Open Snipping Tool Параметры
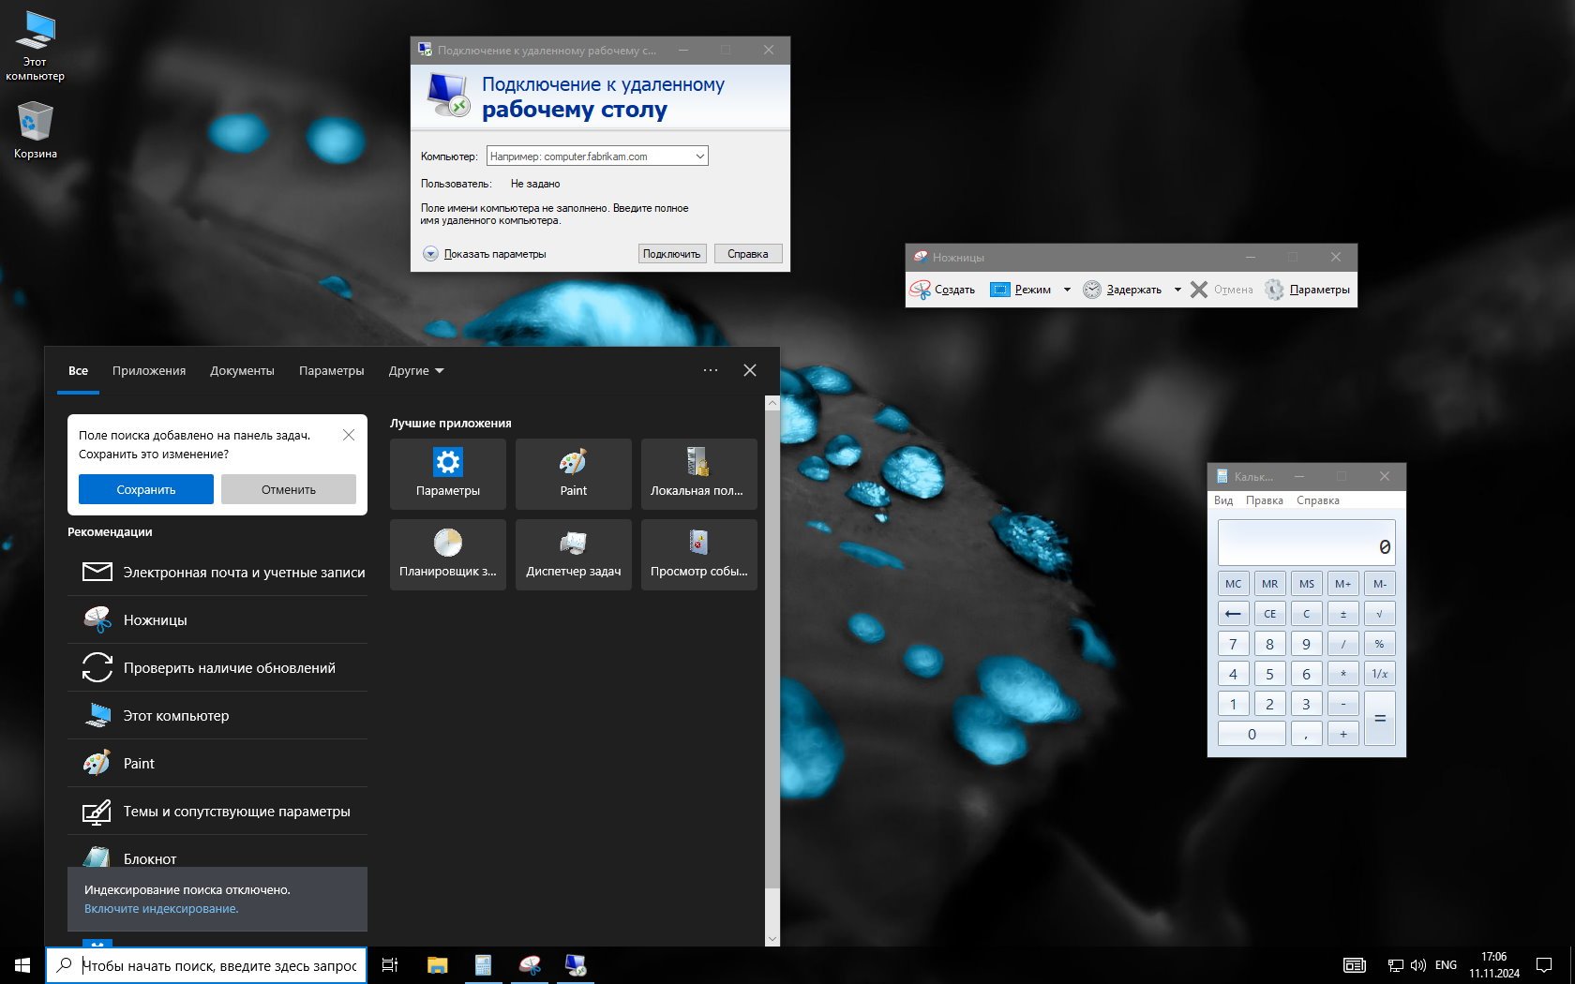The height and width of the screenshot is (984, 1575). click(x=1308, y=290)
